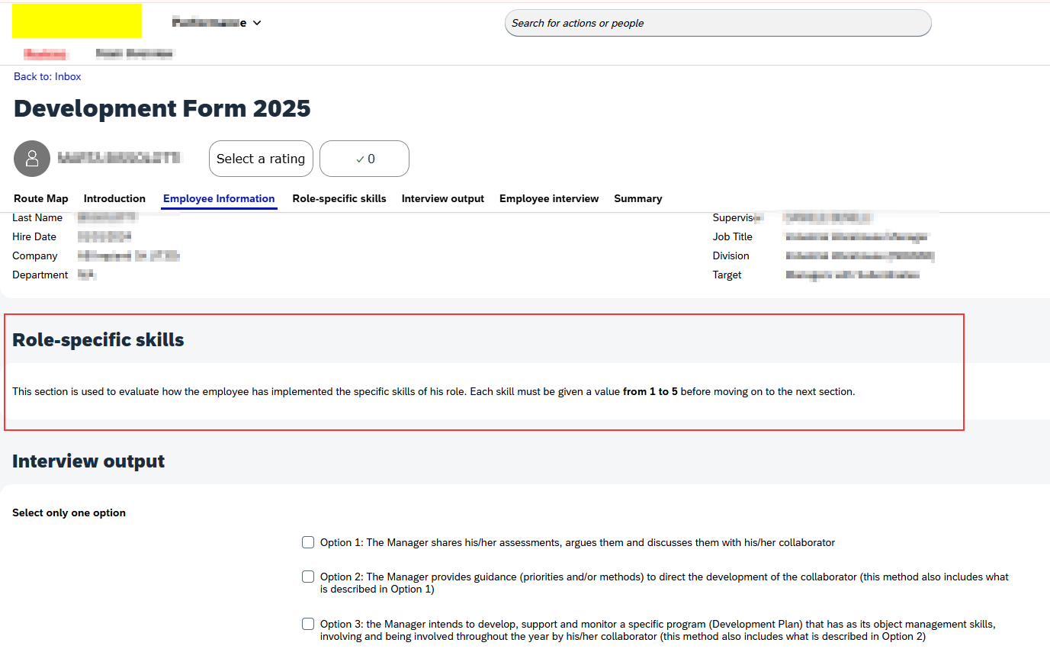The width and height of the screenshot is (1050, 649).
Task: Go to the Interview output tab
Action: coord(443,198)
